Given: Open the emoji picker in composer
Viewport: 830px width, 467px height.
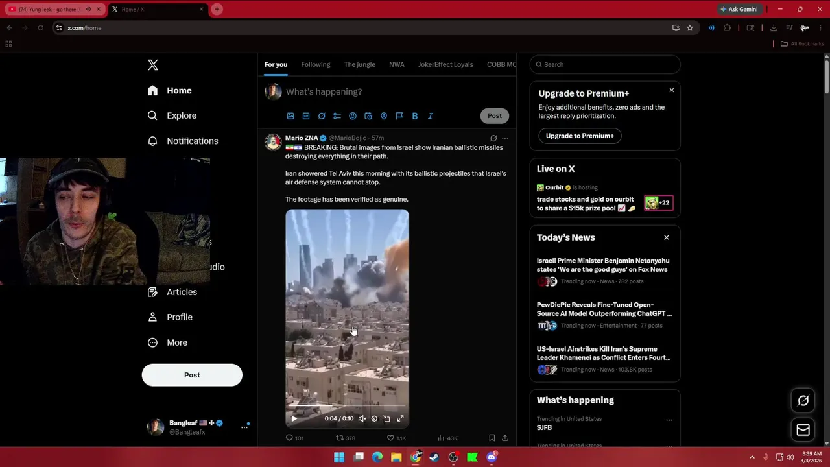Looking at the screenshot, I should 353,116.
